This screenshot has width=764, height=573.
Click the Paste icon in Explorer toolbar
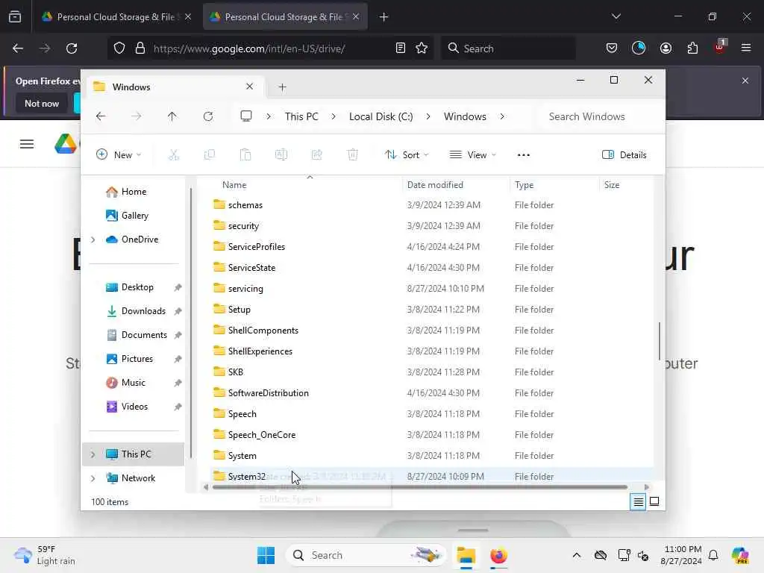[245, 155]
